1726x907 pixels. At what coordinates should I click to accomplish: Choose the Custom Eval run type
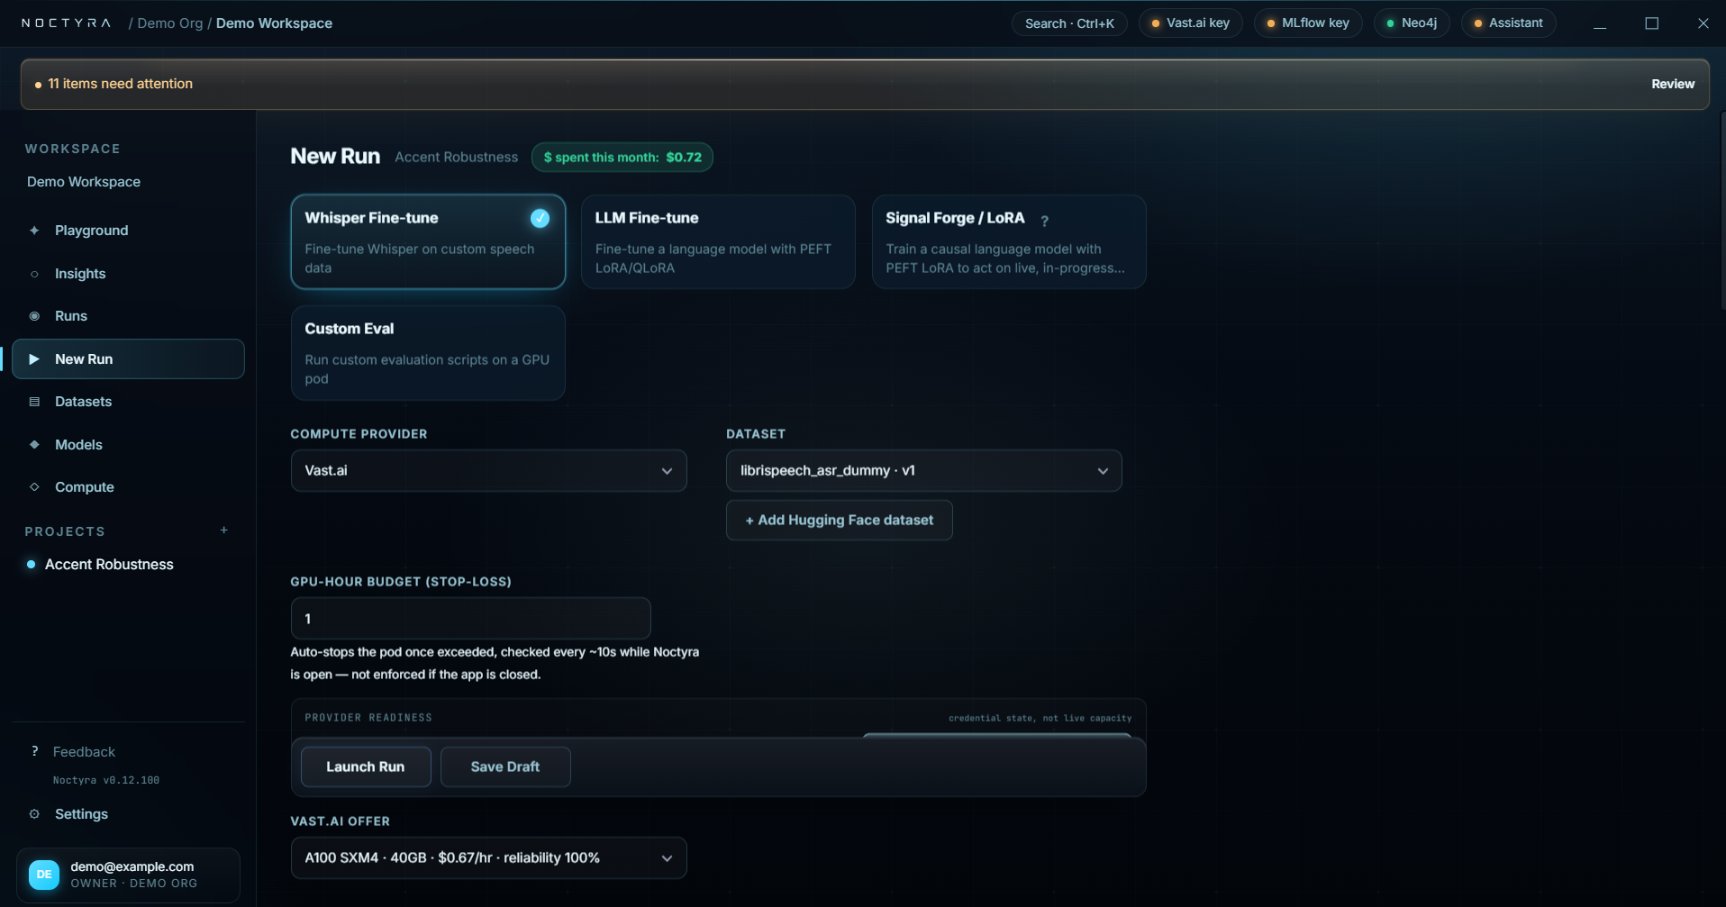tap(428, 353)
